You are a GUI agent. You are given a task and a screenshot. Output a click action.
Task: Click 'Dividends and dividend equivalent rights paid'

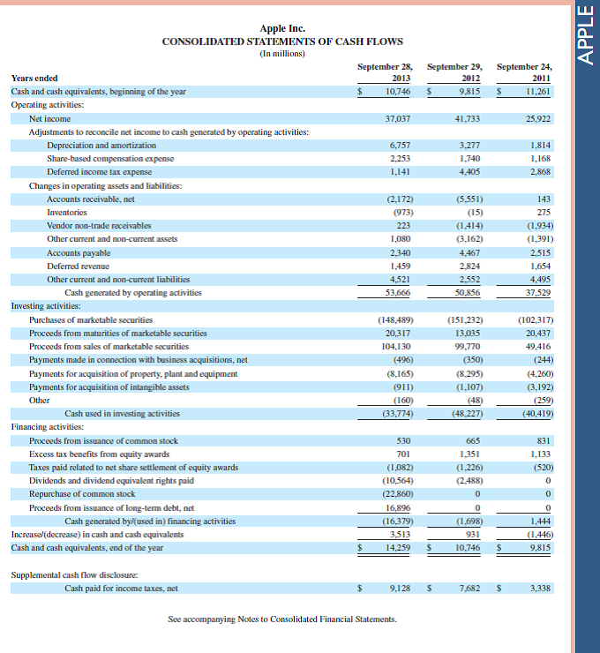(111, 481)
